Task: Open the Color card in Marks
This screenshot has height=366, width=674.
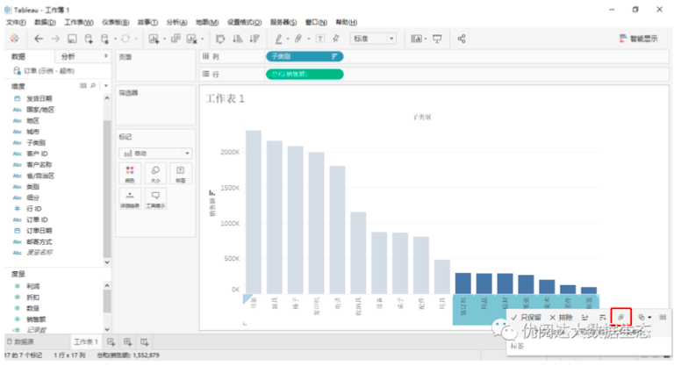Action: (x=131, y=174)
